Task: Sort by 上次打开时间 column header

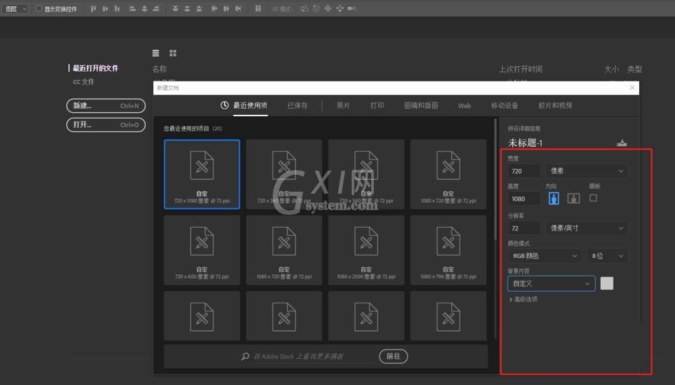Action: tap(520, 70)
